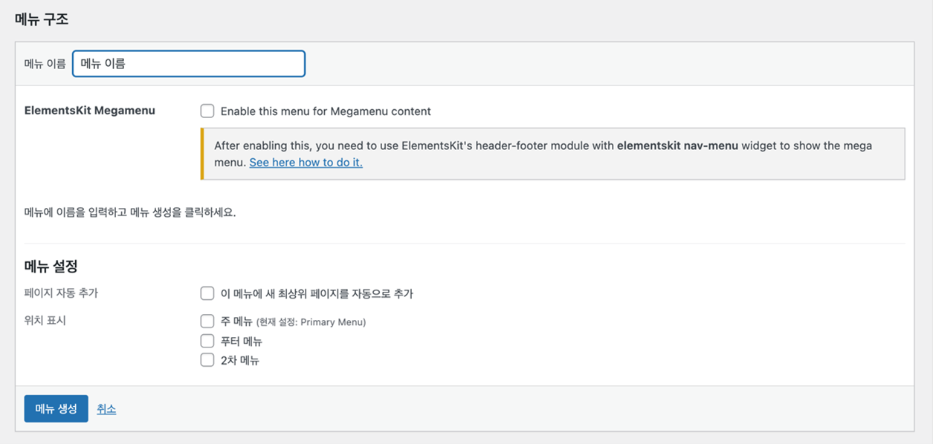Enable the Megamenu content checkbox
Screen dimensions: 933x444
point(207,111)
